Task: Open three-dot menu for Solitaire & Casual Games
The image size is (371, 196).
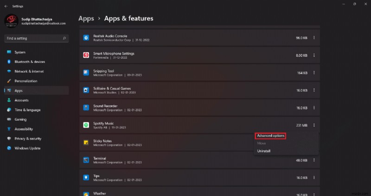Action: pyautogui.click(x=314, y=90)
